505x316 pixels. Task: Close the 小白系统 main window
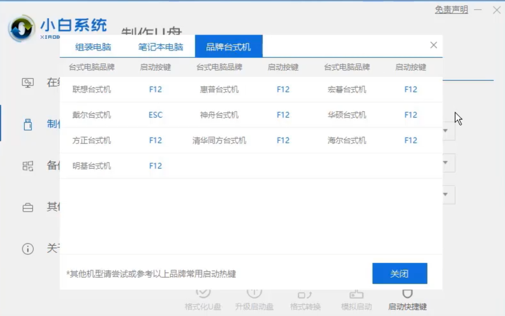[x=496, y=10]
